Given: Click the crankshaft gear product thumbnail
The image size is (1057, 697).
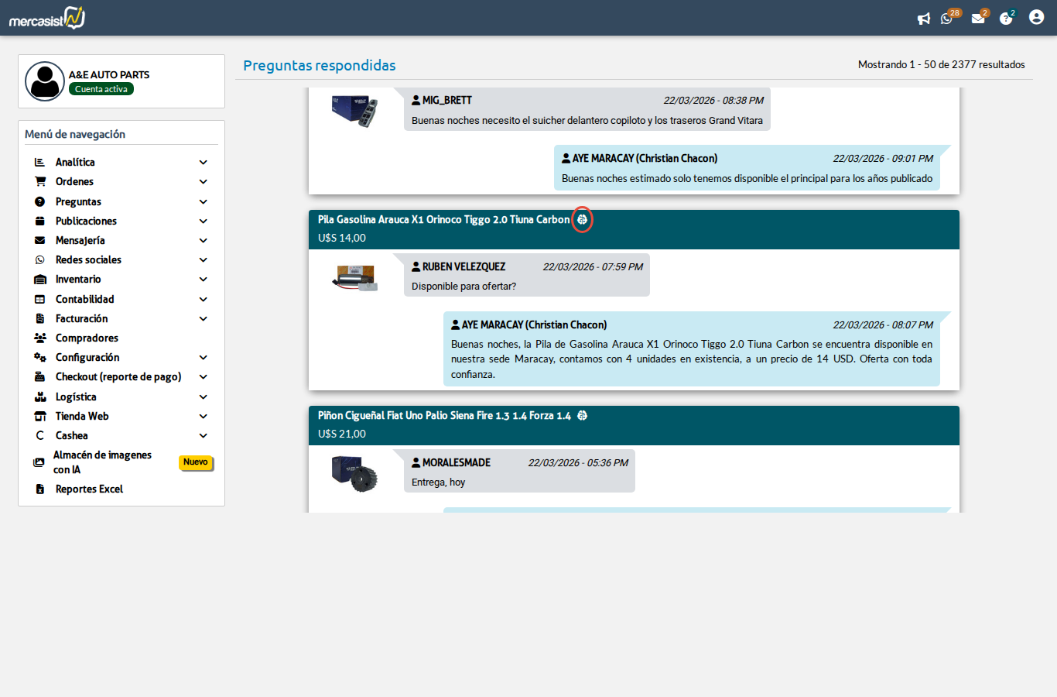Looking at the screenshot, I should (355, 473).
